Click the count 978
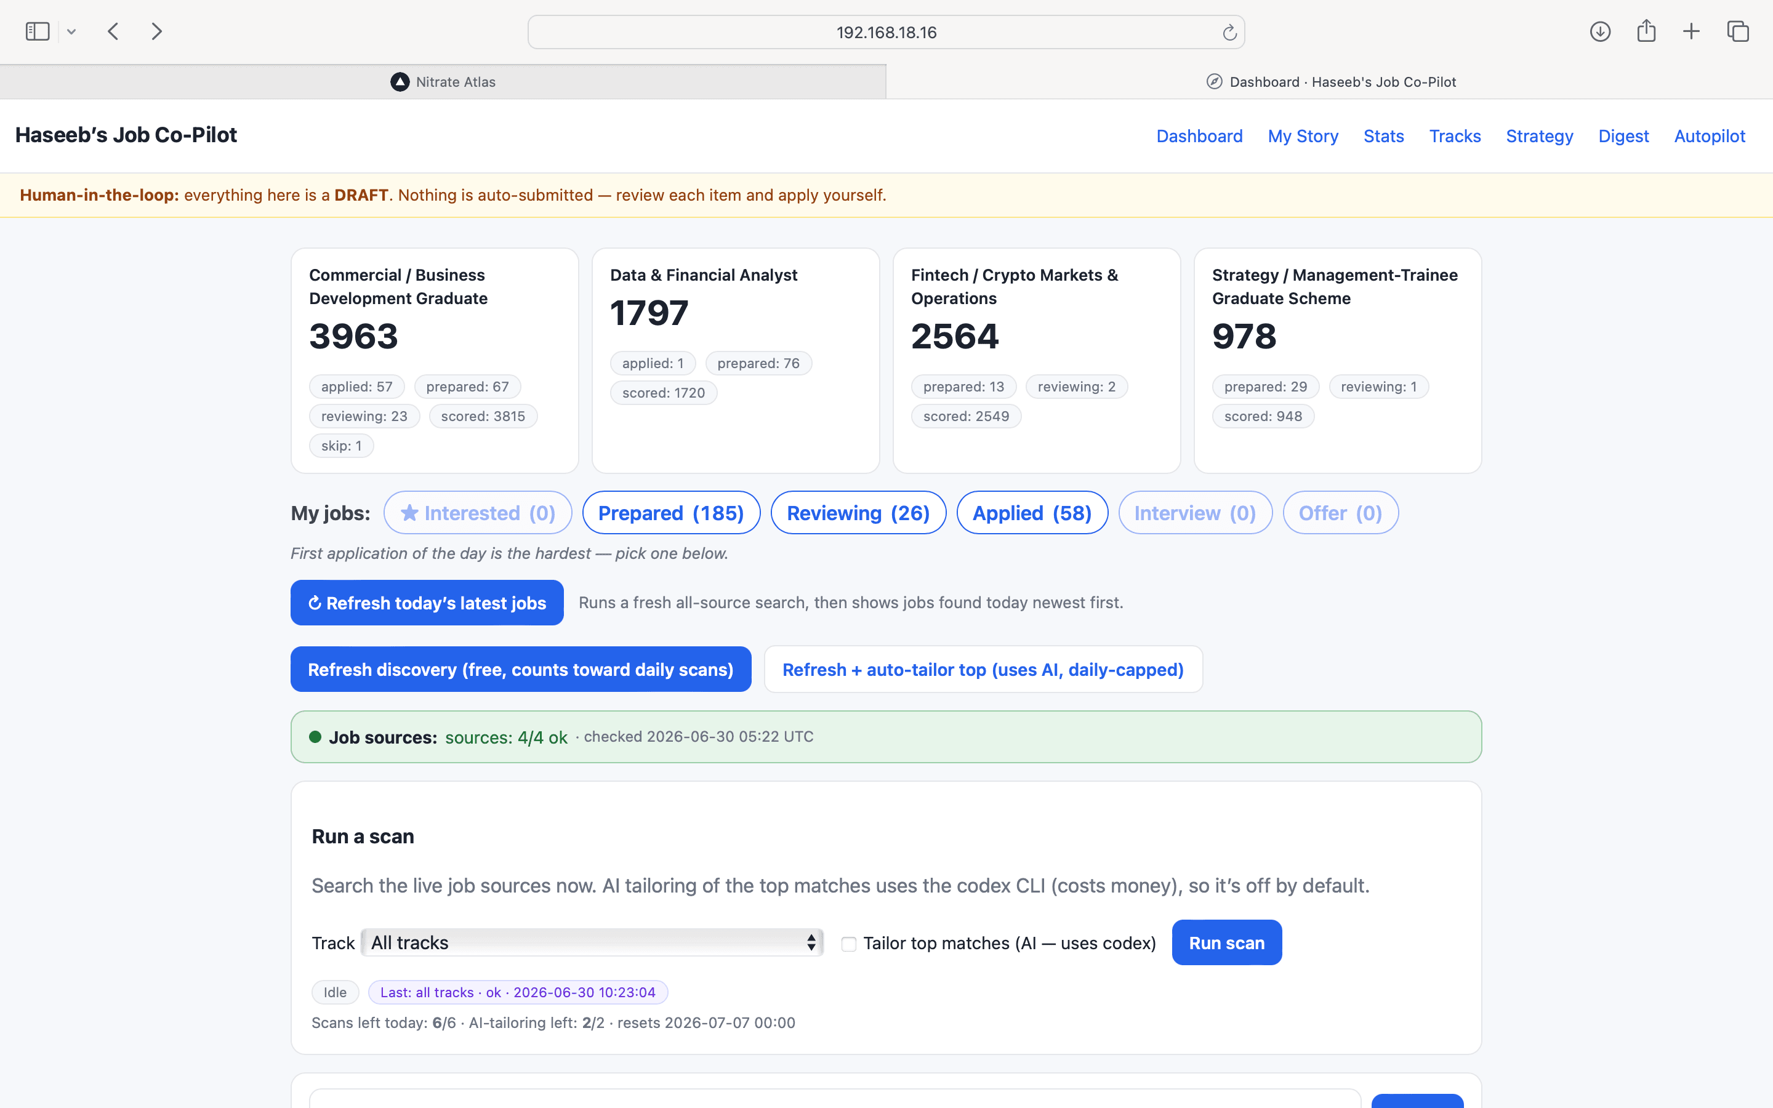The width and height of the screenshot is (1773, 1108). [1244, 336]
